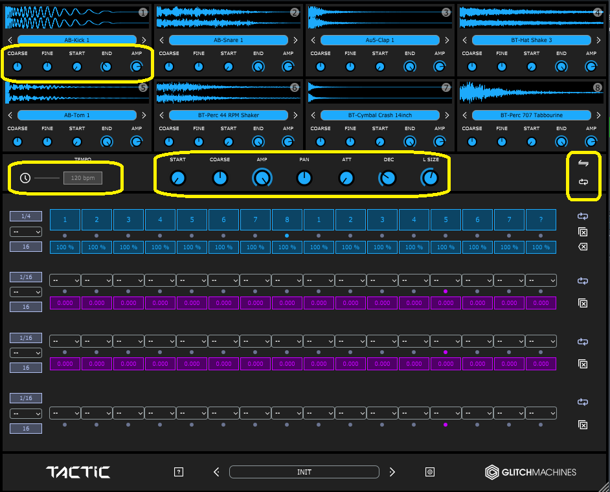Click the global DEC knob
Screen dimensions: 610x492
387,178
